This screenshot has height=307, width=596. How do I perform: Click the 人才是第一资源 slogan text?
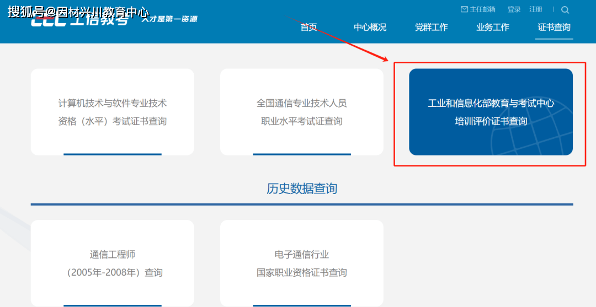click(169, 19)
